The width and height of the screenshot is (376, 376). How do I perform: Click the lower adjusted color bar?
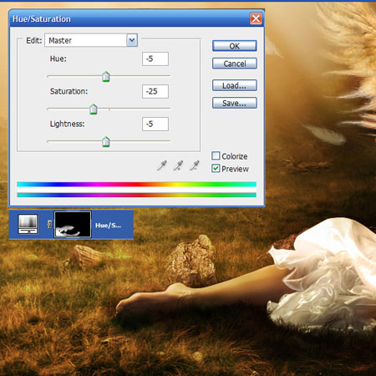coord(136,195)
